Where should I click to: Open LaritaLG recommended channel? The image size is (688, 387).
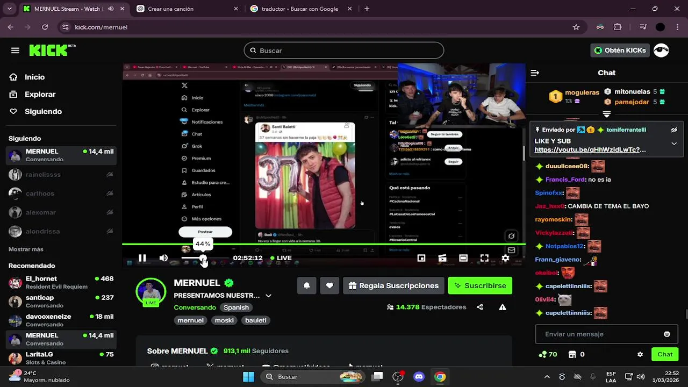click(61, 358)
